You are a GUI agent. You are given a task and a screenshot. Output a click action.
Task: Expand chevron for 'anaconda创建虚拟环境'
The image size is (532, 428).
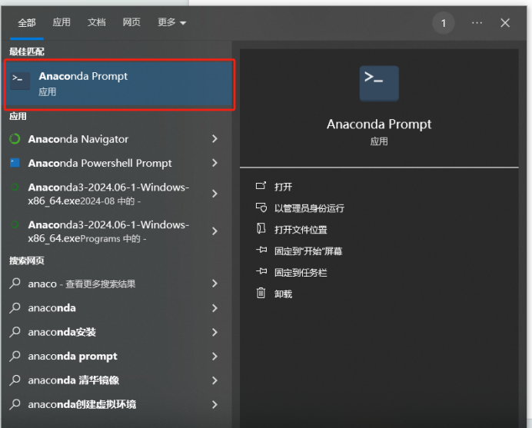214,404
